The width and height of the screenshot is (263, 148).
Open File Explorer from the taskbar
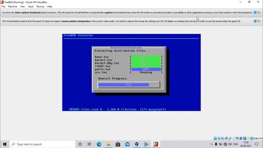tap(108, 144)
